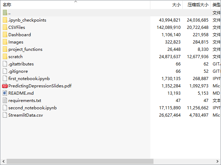Sort files by the 大小 column

pyautogui.click(x=176, y=5)
